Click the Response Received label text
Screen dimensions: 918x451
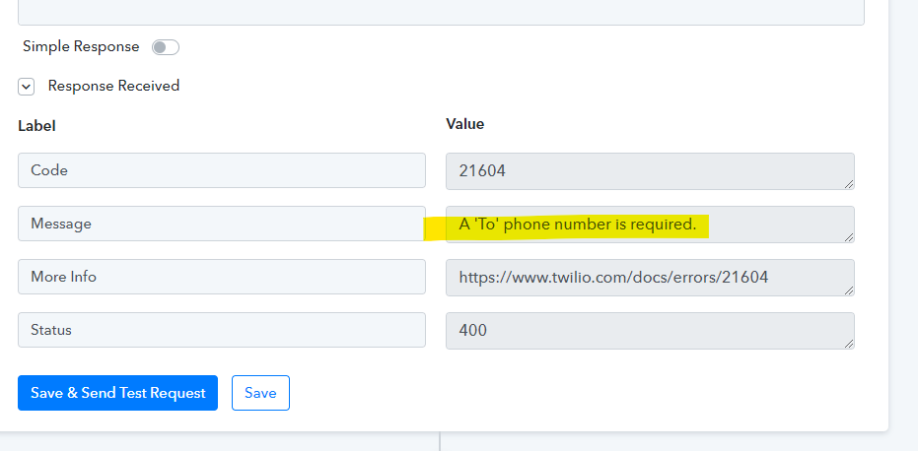point(113,86)
